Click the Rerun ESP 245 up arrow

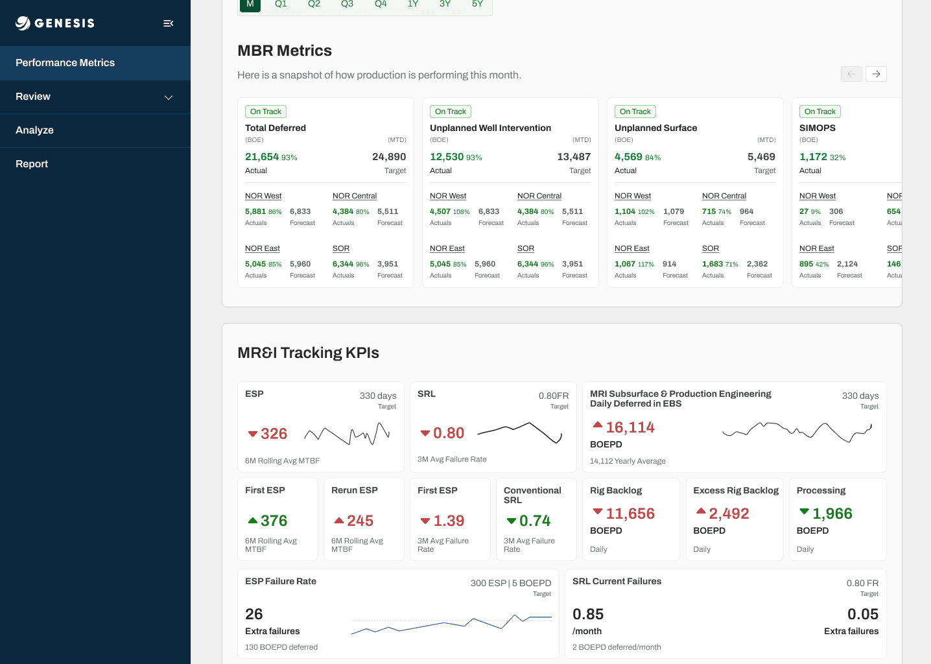[339, 521]
